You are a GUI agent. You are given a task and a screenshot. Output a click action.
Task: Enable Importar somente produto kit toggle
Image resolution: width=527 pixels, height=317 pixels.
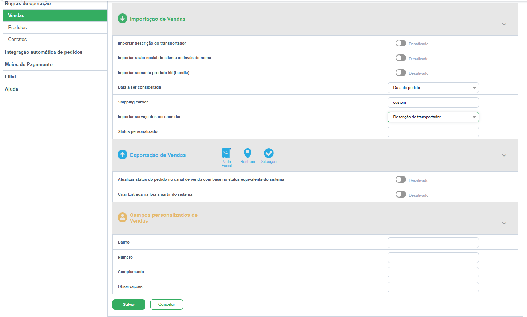(x=401, y=73)
